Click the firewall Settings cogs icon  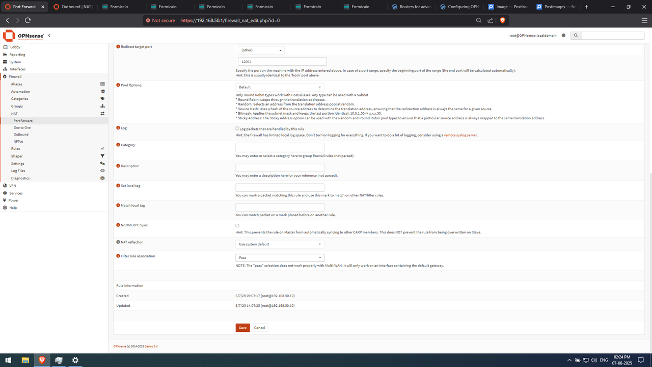click(102, 164)
